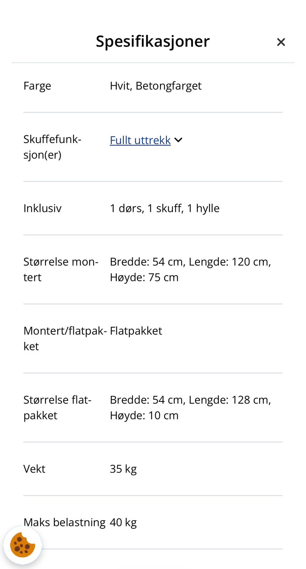This screenshot has width=306, height=569.
Task: Open the Fullt uttrekk link
Action: point(140,140)
